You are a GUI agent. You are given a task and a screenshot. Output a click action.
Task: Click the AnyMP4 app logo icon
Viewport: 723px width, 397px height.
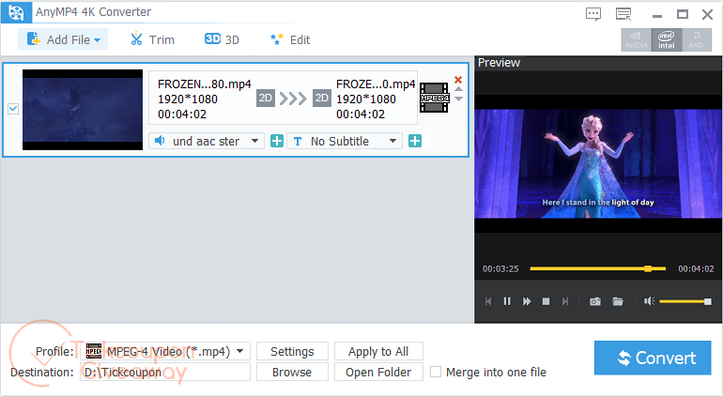16,12
